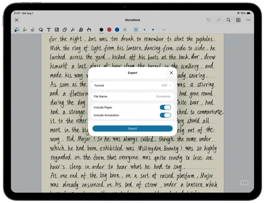
Task: Tap the battery status icon
Action: point(249,13)
